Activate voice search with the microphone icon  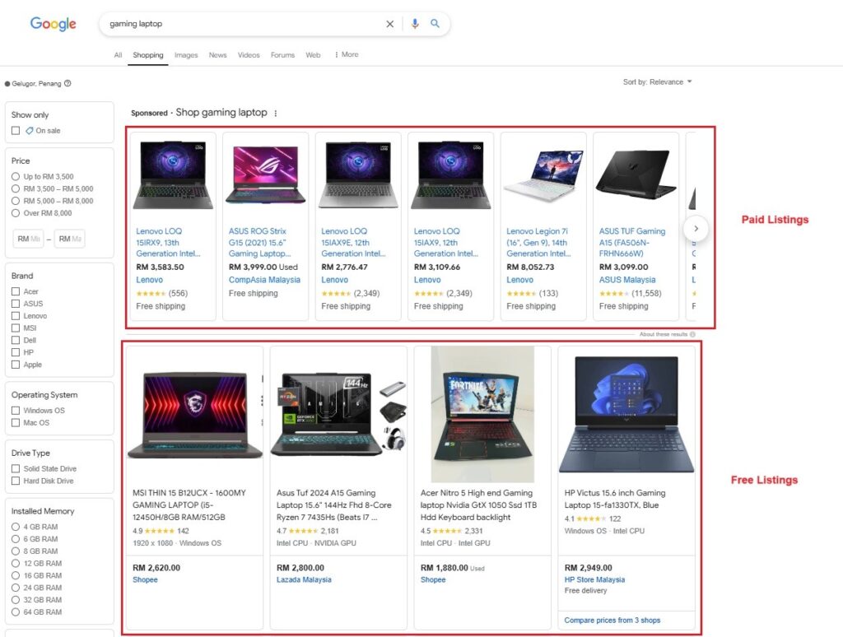click(x=414, y=24)
